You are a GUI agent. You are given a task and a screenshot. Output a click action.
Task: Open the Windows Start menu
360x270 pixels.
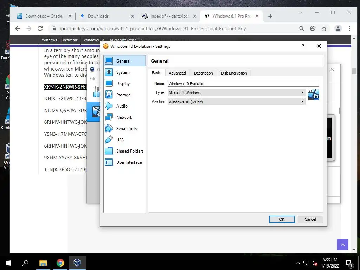[8, 263]
